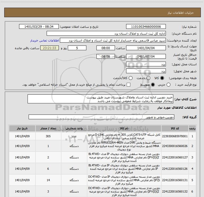Viewport: 204px width, 197px height.
Task: Click product code 2243300016560026
Action: click(175, 146)
